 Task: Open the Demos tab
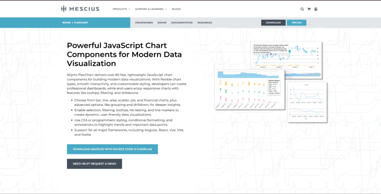click(x=162, y=23)
